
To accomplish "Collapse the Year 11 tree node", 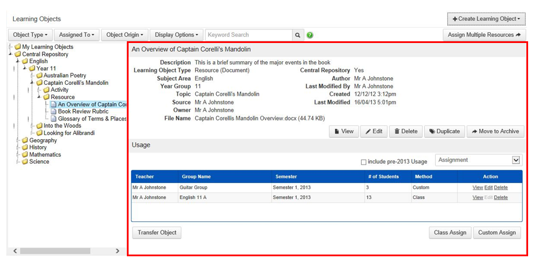I will (x=25, y=68).
